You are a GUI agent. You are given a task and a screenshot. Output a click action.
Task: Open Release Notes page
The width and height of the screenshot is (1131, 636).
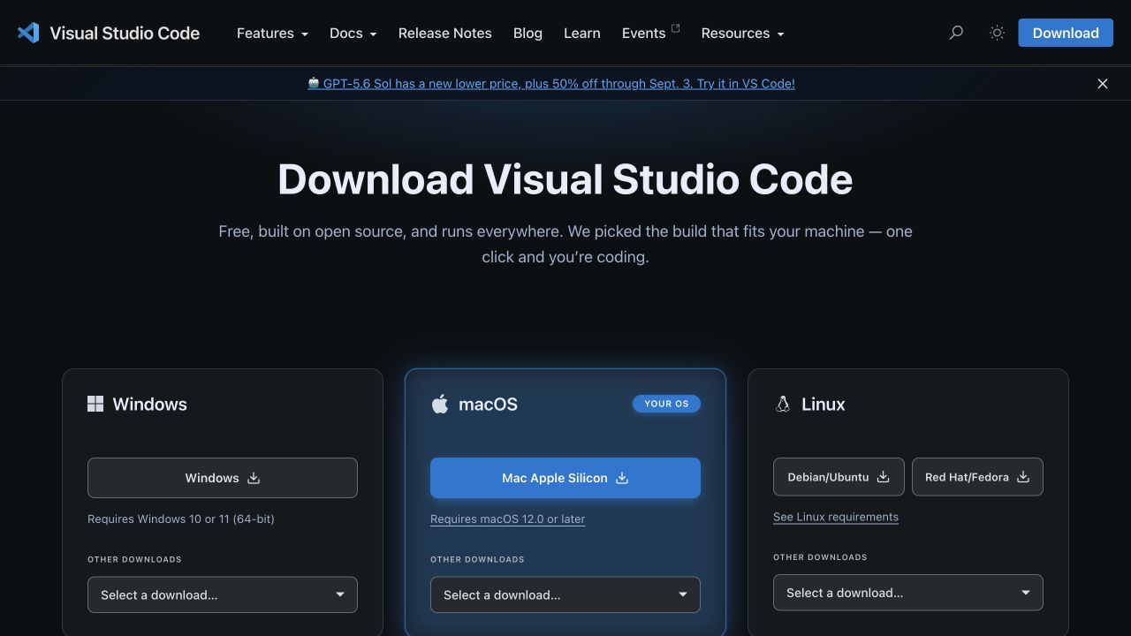444,33
